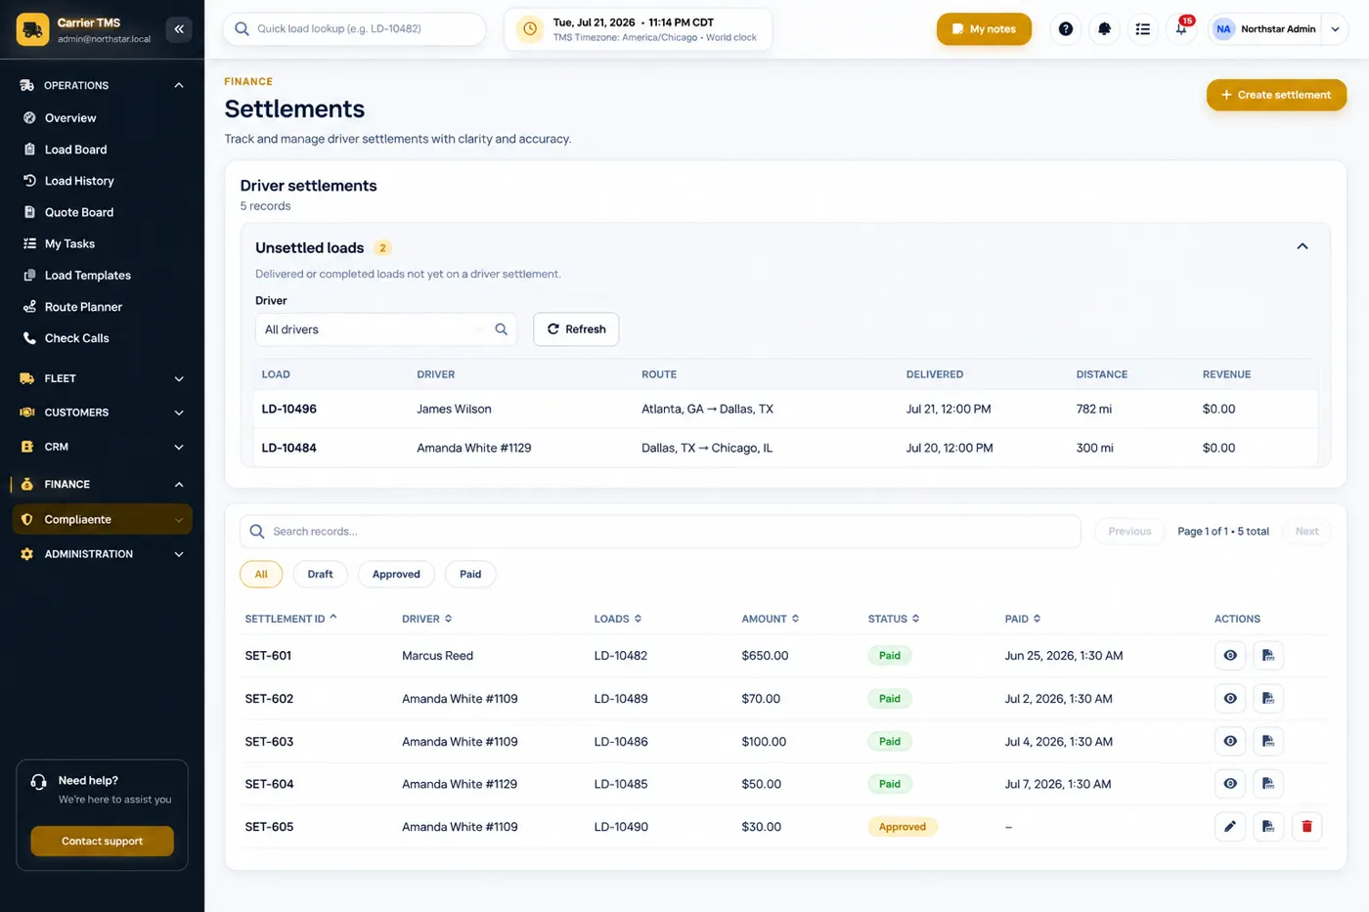
Task: Click the search magnifier in All drivers field
Action: (501, 329)
